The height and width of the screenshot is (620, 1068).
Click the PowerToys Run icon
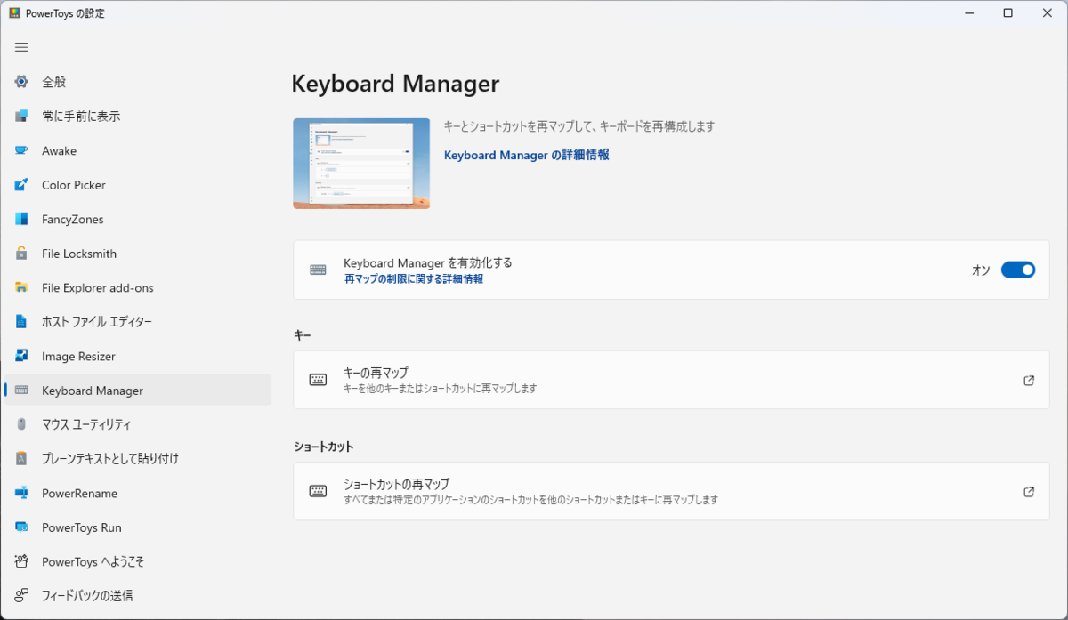tap(21, 527)
